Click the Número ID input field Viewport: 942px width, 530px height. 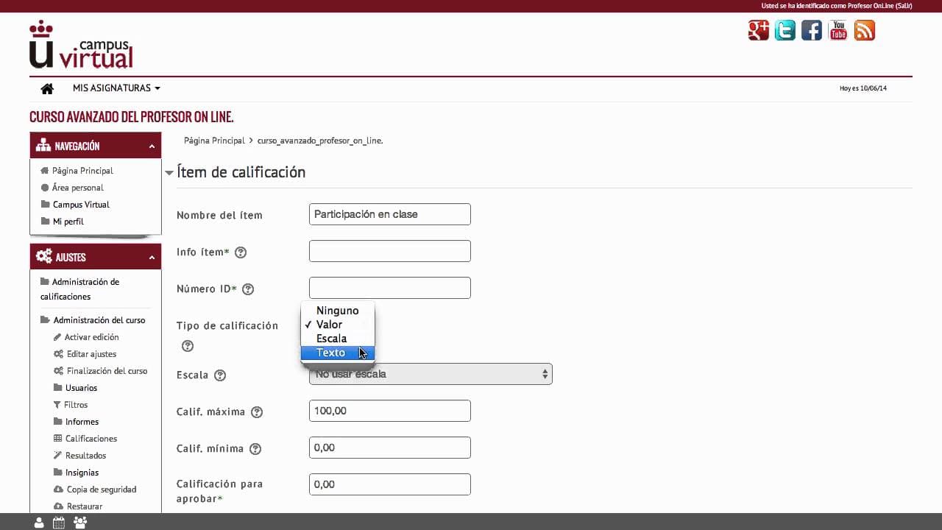[390, 288]
